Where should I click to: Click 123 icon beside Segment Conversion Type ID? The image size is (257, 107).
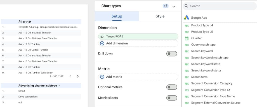pos(187,90)
